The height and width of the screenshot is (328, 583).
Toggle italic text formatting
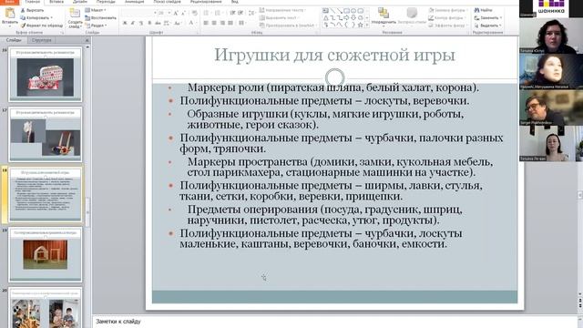(x=133, y=23)
